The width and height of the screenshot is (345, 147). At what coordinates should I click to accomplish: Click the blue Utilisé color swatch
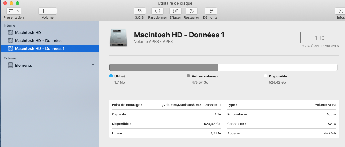click(111, 76)
